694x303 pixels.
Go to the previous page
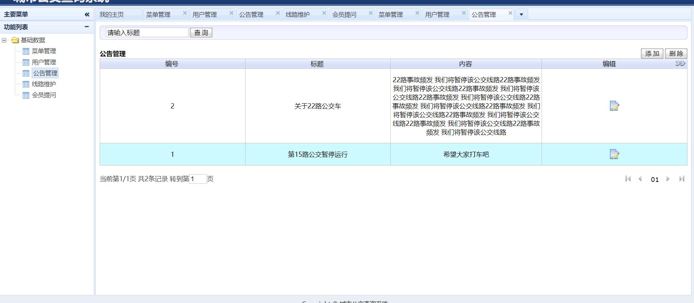(641, 179)
